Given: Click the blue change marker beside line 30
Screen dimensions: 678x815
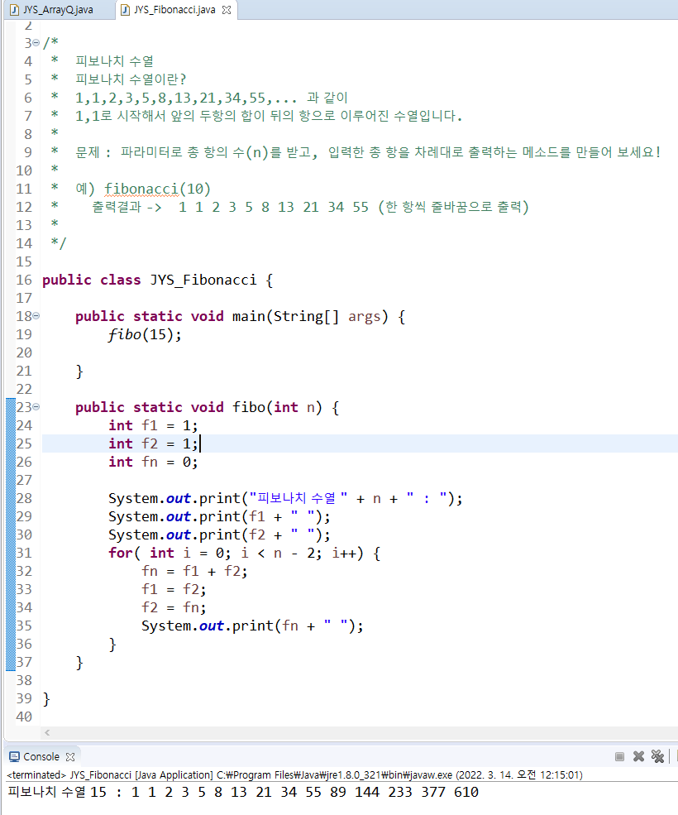Looking at the screenshot, I should (11, 535).
